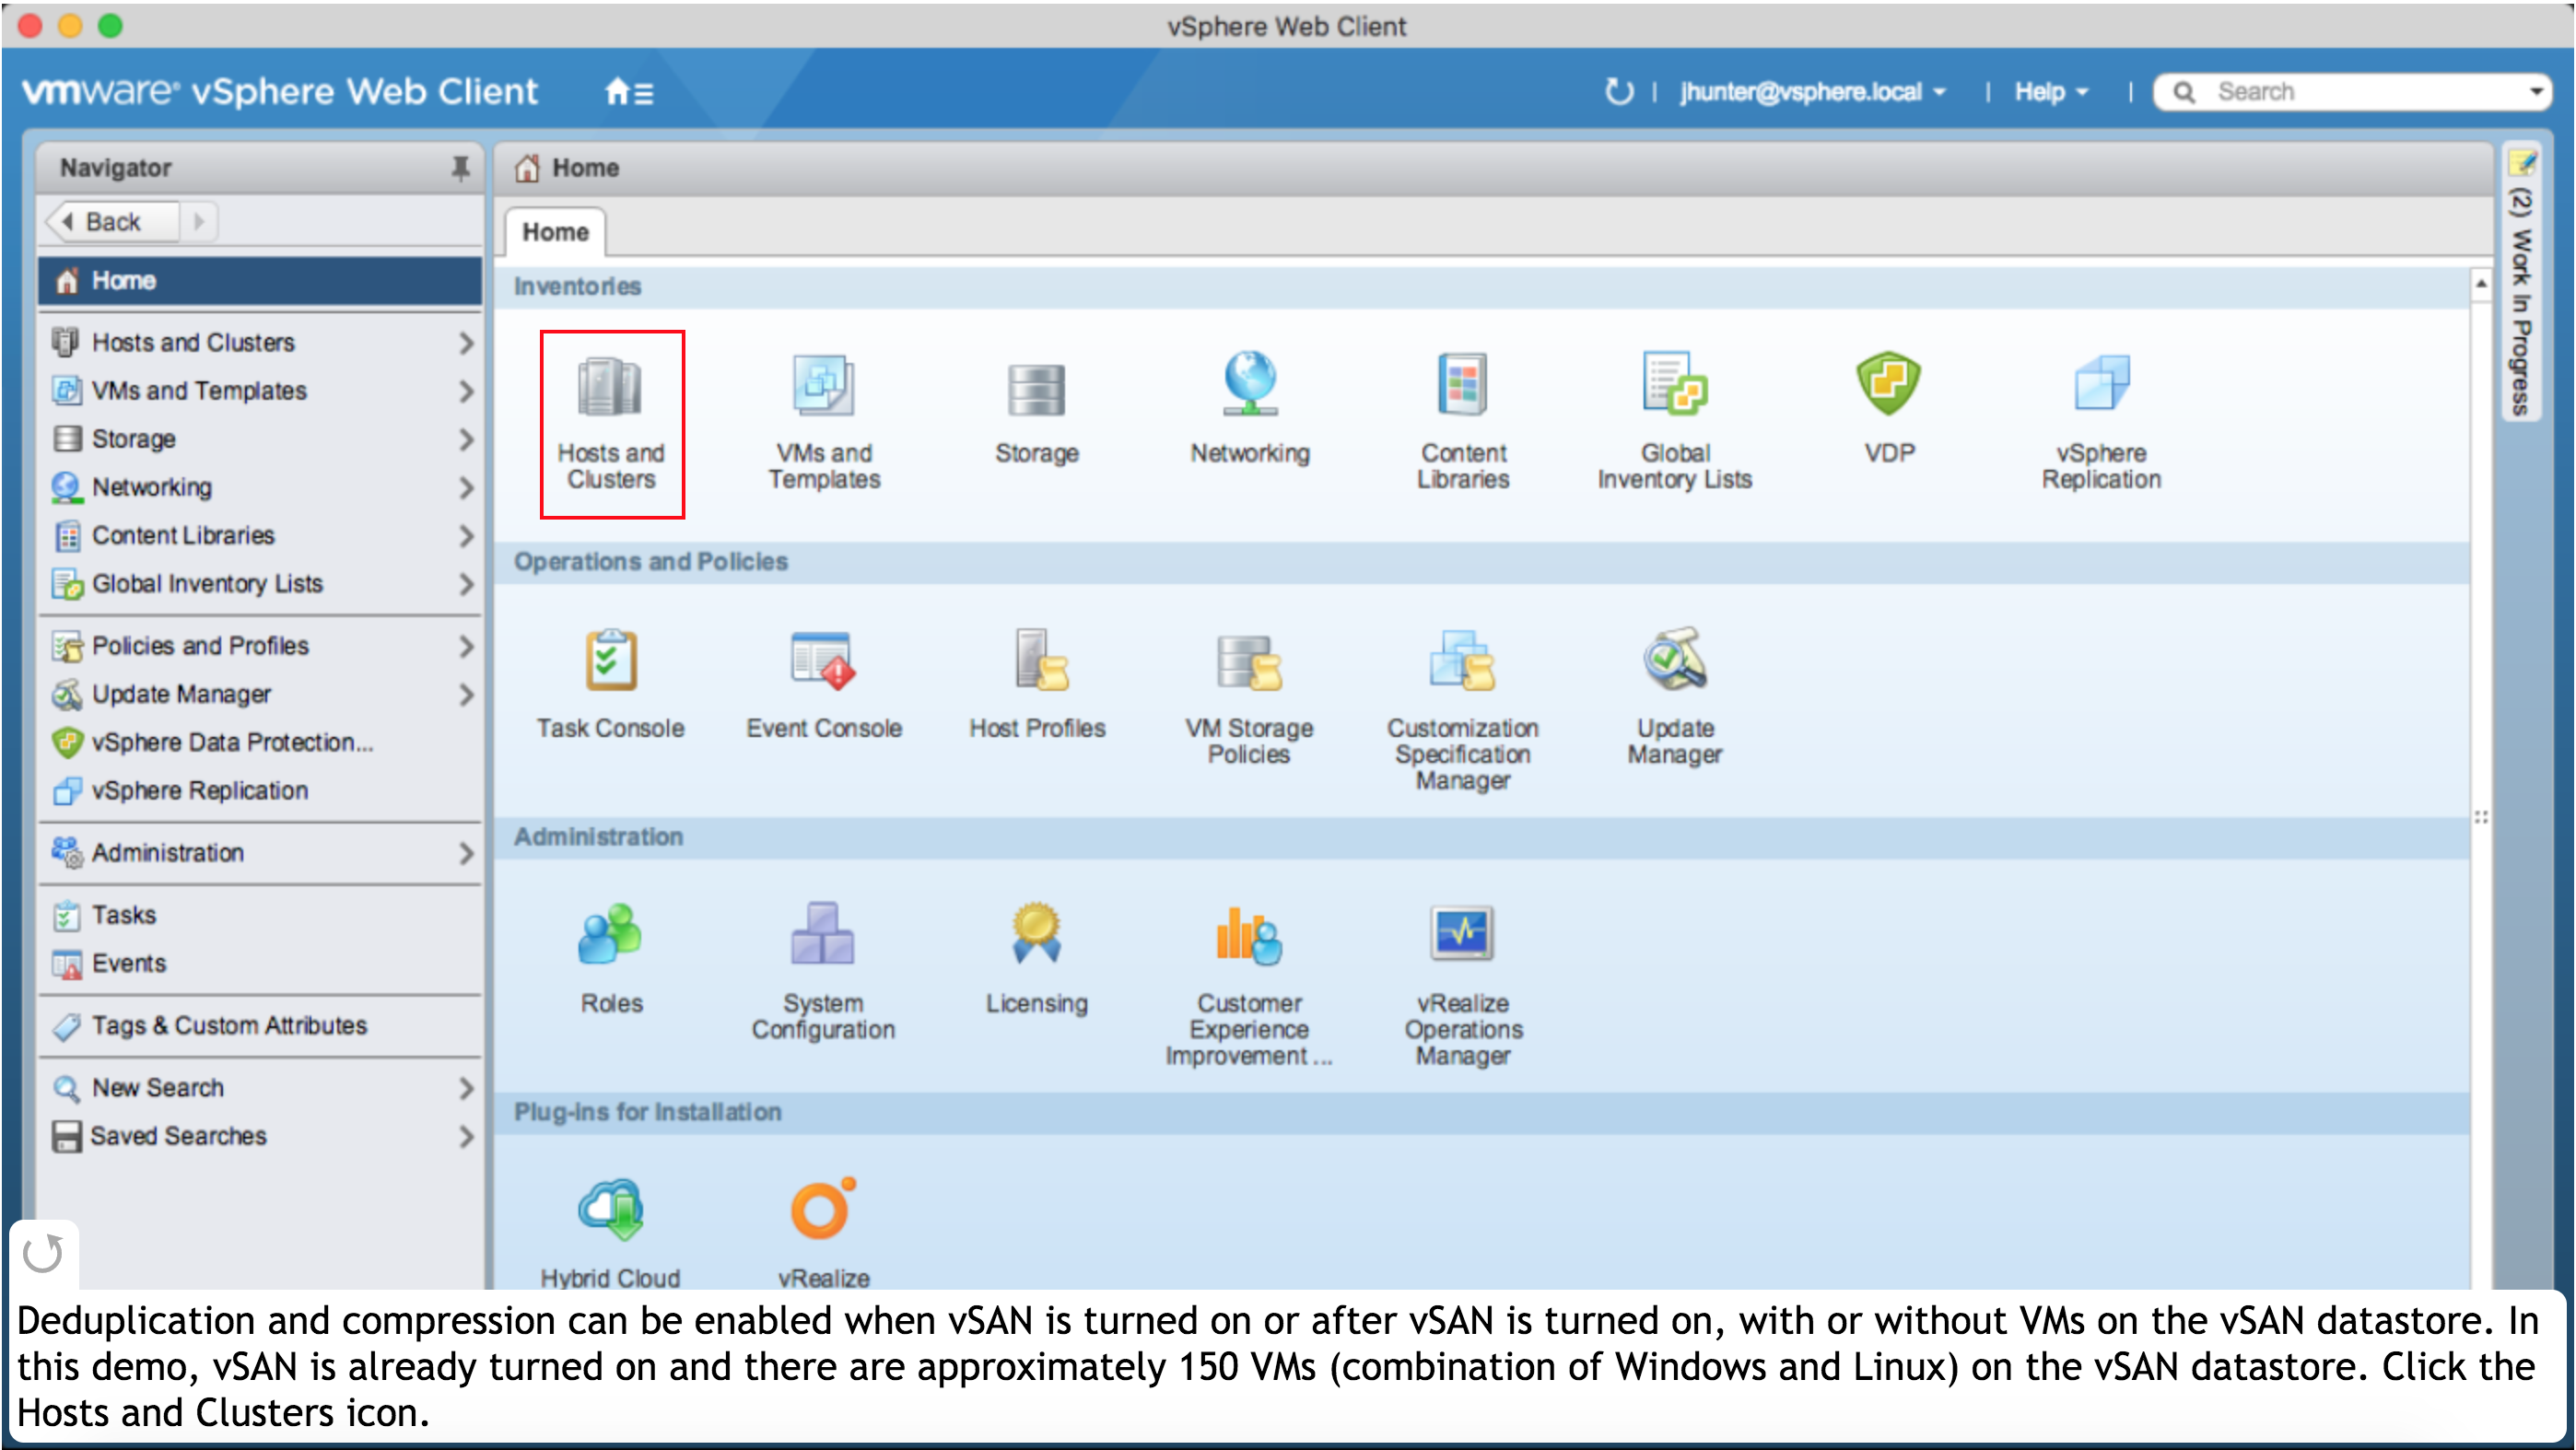Open the VDP shield icon

(1888, 385)
